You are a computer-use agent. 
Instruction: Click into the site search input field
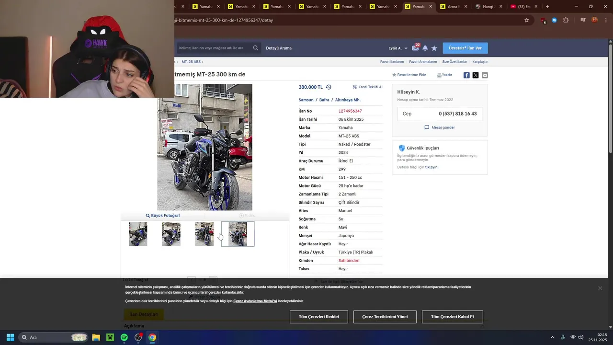pyautogui.click(x=214, y=48)
